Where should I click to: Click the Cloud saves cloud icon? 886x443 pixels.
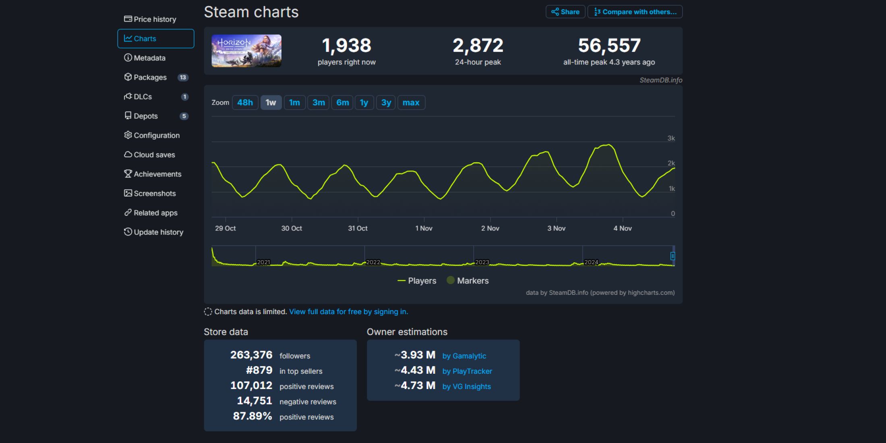click(128, 154)
